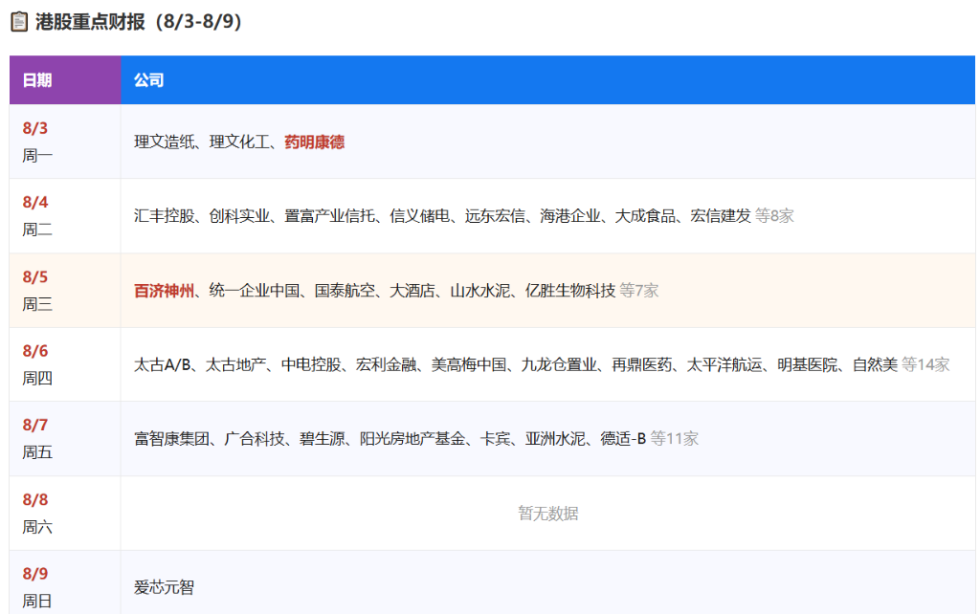Click 山水水泥 in the 8/5 row
This screenshot has height=614, width=980.
pyautogui.click(x=480, y=291)
